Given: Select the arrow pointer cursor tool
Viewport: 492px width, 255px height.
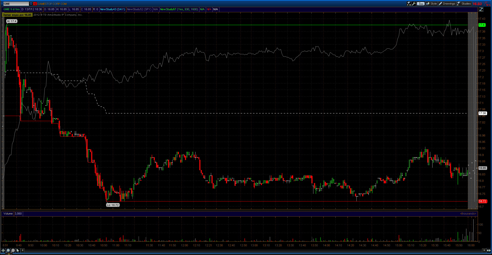Looking at the screenshot, I should (18, 250).
